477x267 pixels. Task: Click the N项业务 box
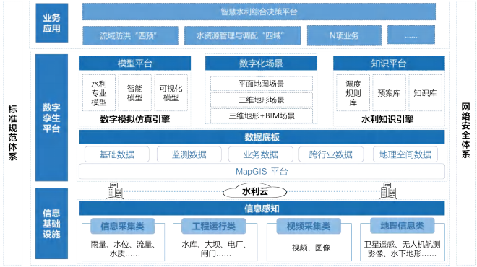tap(344, 35)
